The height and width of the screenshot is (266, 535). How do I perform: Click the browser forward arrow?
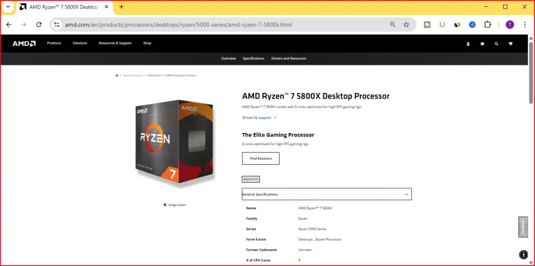coord(24,25)
